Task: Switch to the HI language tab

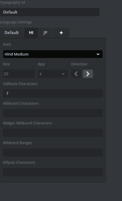Action: [x=31, y=33]
